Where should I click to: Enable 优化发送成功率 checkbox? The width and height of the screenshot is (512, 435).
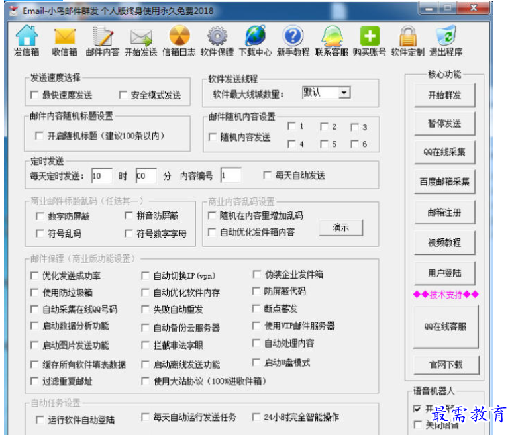click(34, 276)
